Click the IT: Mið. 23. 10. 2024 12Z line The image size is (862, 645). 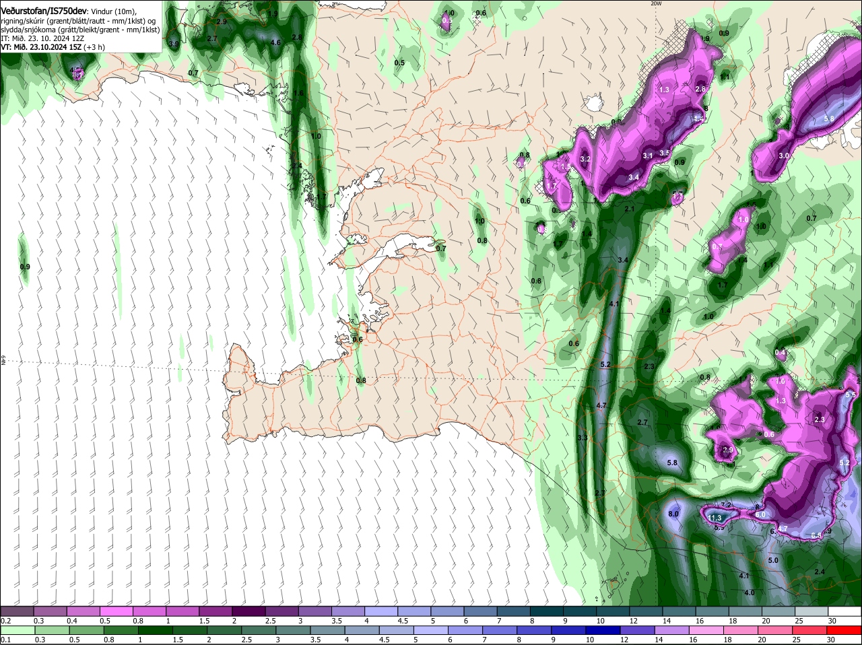pyautogui.click(x=42, y=38)
